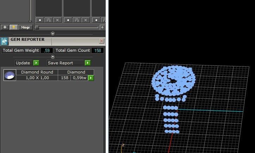Viewport: 255px width, 153px height.
Task: Click the scrollbar down arrow in top-left panel
Action: pyautogui.click(x=30, y=21)
